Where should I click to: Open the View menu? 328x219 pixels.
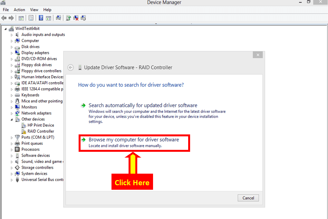[x=34, y=10]
